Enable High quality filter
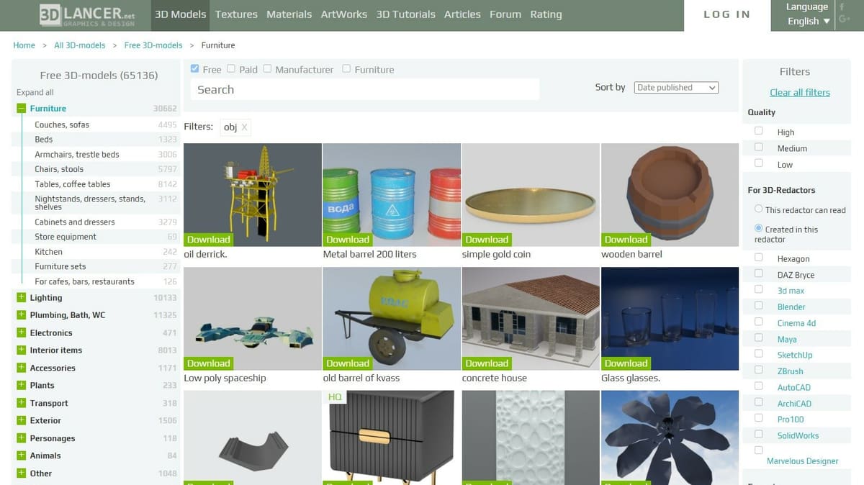 point(758,131)
